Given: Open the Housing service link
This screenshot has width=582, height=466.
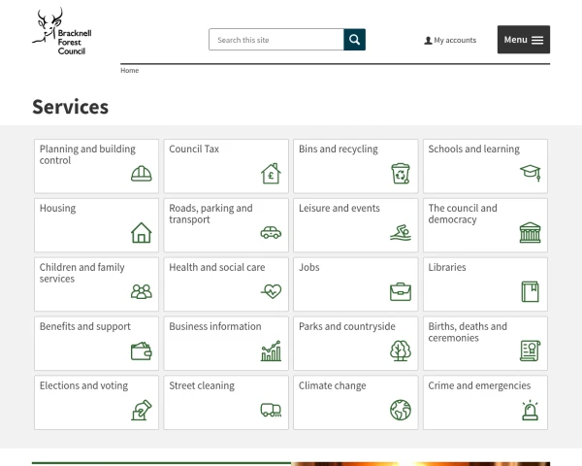Looking at the screenshot, I should pyautogui.click(x=57, y=208).
